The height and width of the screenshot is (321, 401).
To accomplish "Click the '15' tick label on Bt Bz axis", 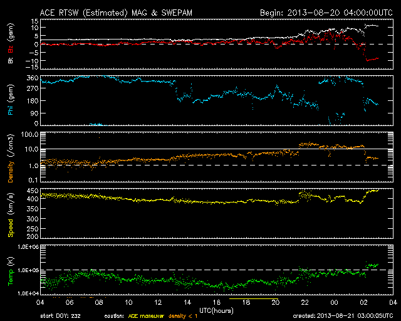I will [x=35, y=21].
